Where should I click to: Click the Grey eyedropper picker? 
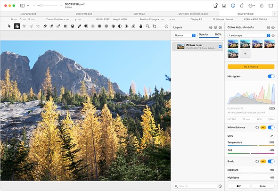click(x=271, y=136)
